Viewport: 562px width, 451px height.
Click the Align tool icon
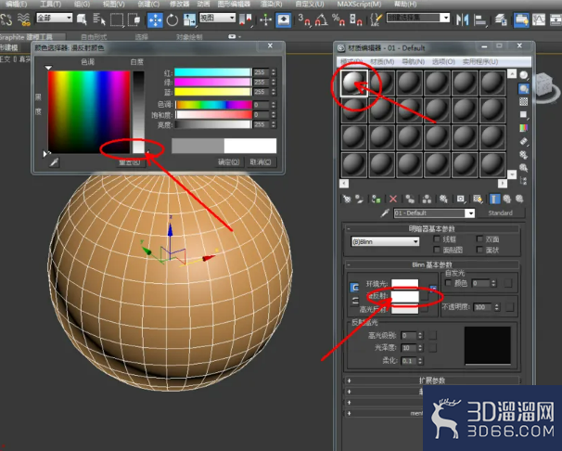click(479, 20)
